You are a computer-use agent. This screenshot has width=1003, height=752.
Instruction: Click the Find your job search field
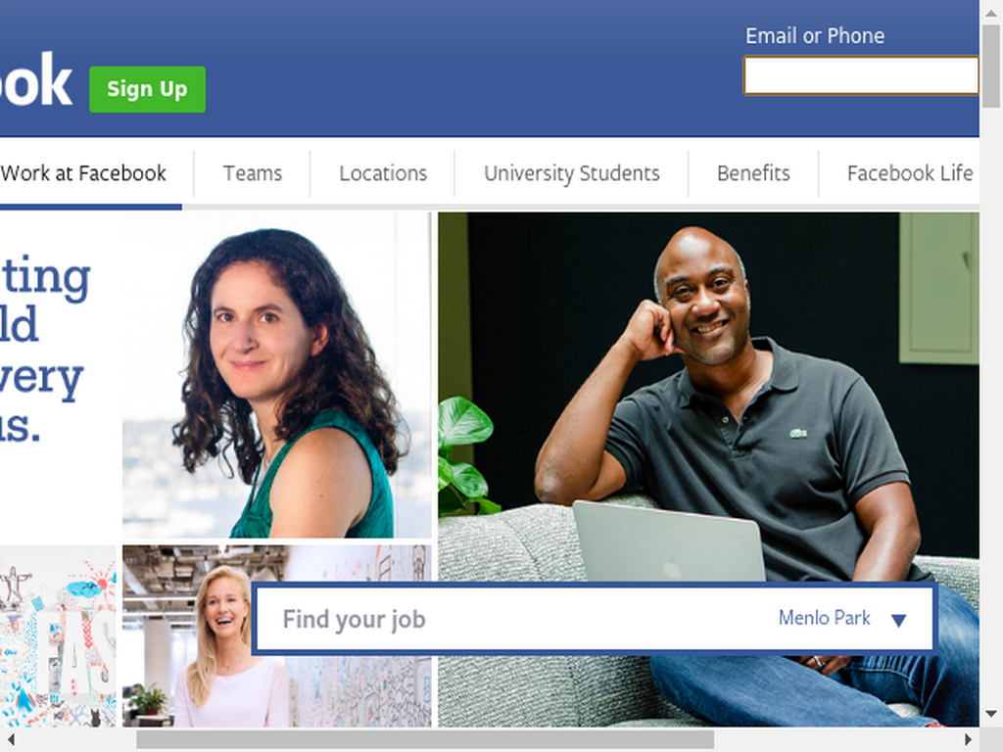click(511, 619)
